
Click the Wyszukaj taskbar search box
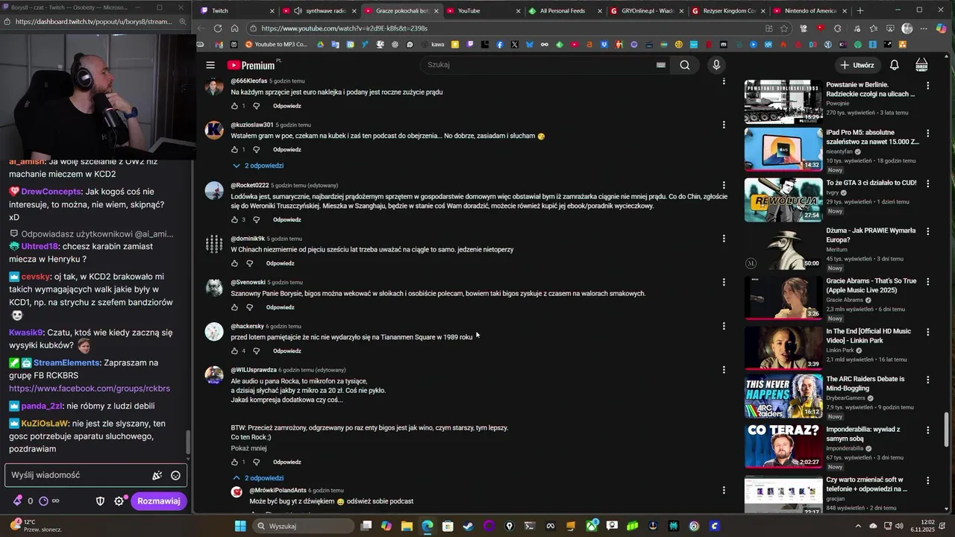coord(302,526)
